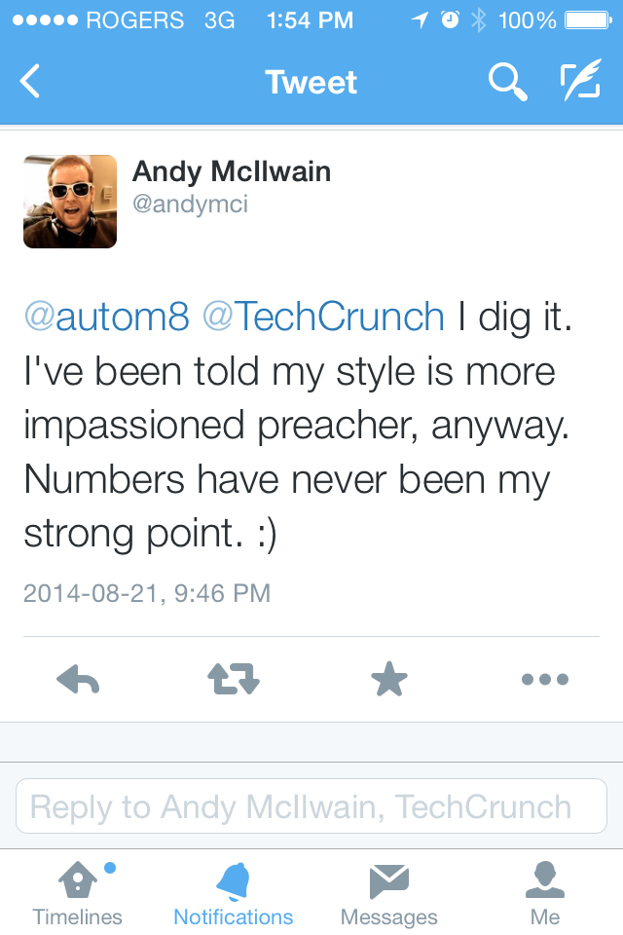Viewport: 623px width, 935px height.
Task: Retweet this tweet
Action: (x=234, y=680)
